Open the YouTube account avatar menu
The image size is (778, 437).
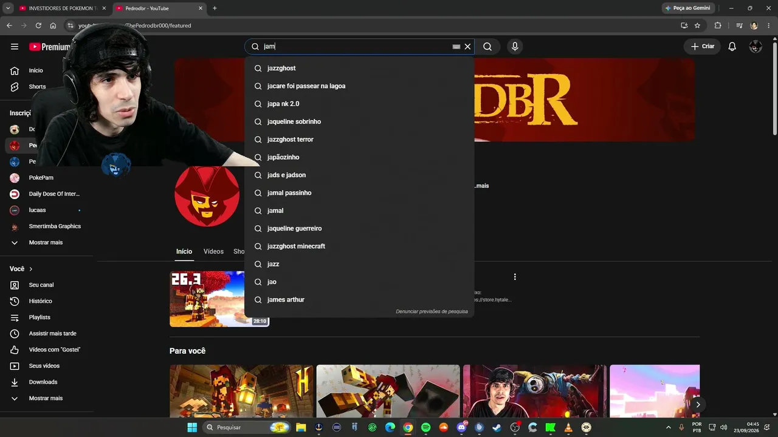[756, 47]
